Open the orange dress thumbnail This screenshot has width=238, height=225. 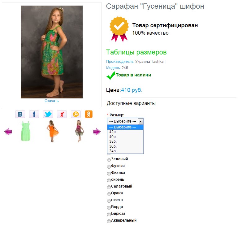52,131
